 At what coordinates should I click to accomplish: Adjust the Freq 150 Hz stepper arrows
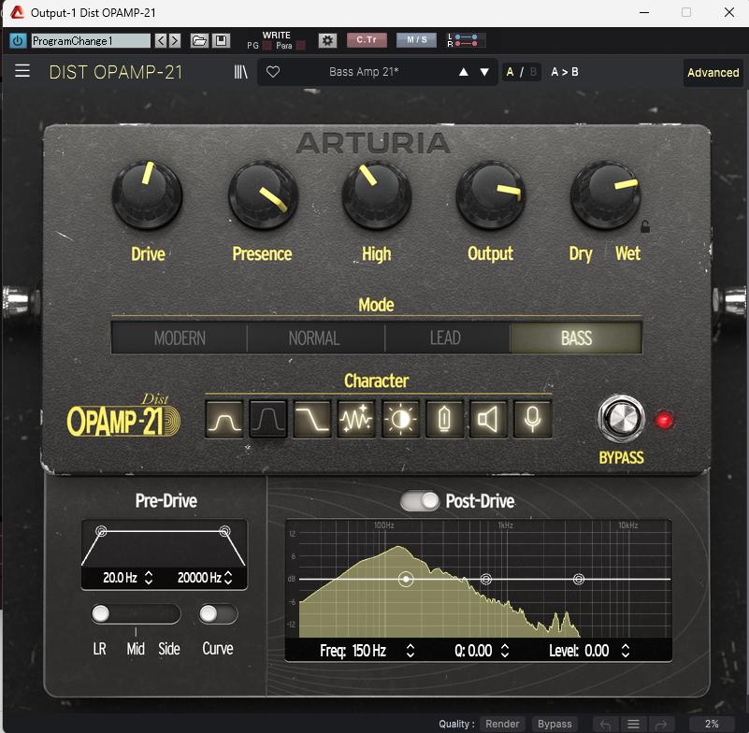click(410, 651)
